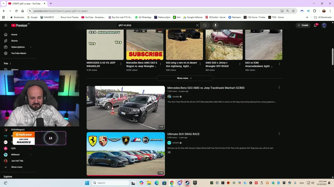Screen dimensions: 334x187
Task: Open the Restream bookmark
Action: (x=235, y=17)
